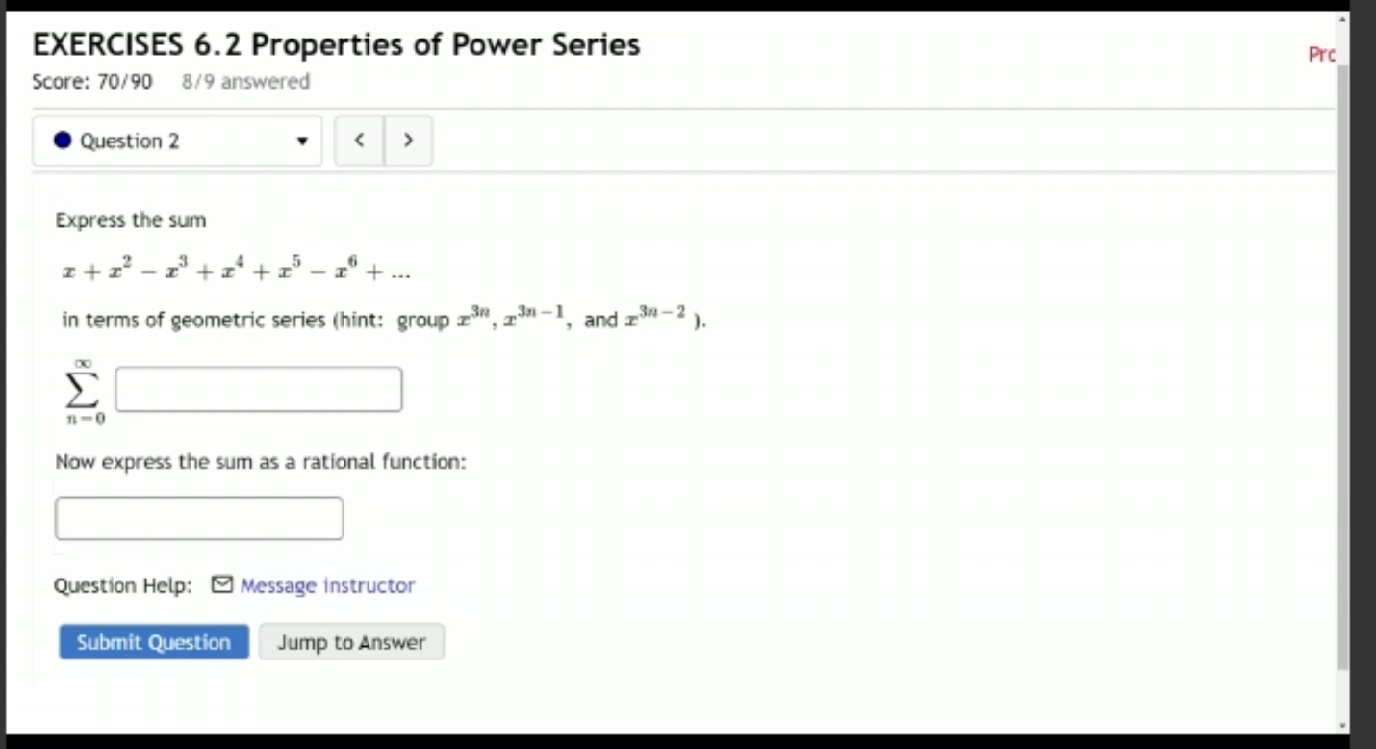Click inside the rational function answer box
The image size is (1376, 749).
tap(198, 518)
